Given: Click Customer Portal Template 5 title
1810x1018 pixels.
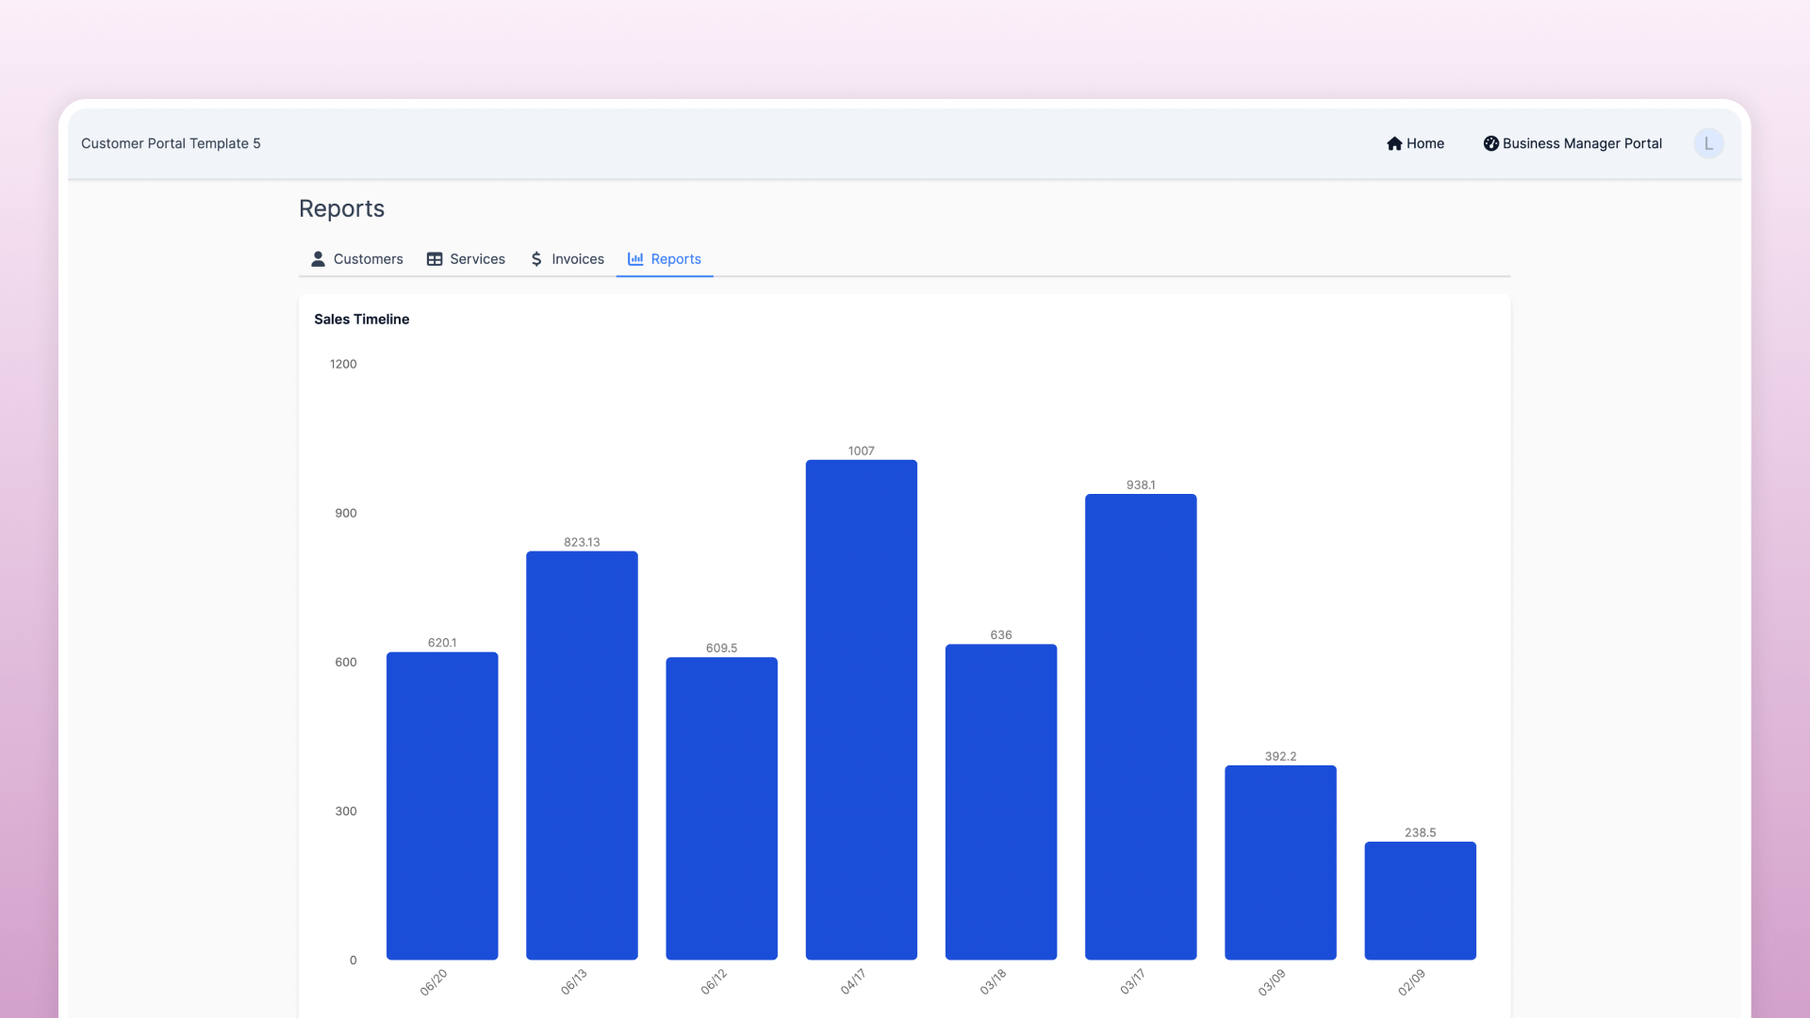Looking at the screenshot, I should [x=171, y=143].
